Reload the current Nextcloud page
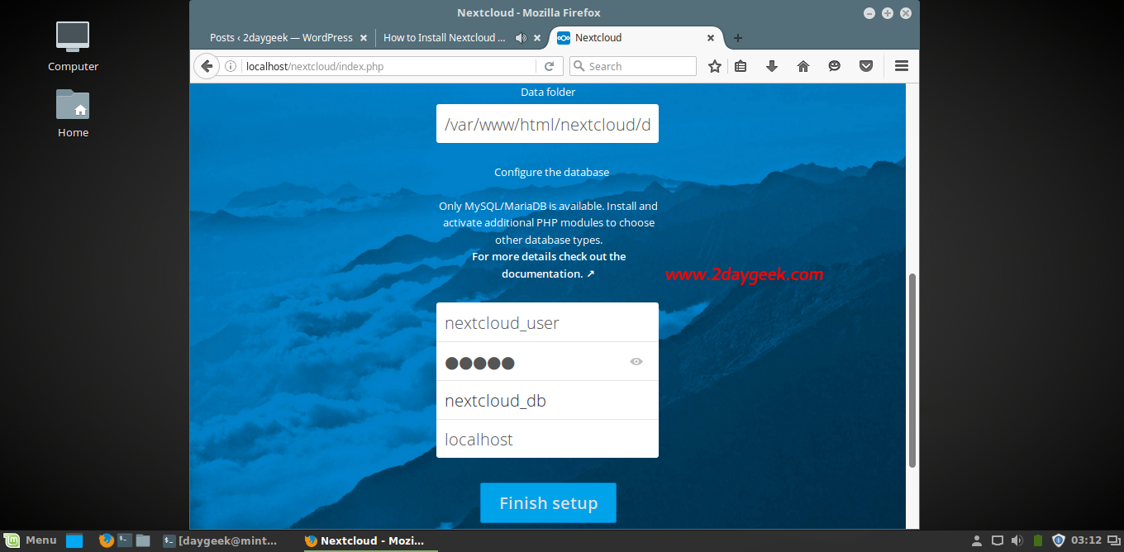The image size is (1124, 552). tap(549, 66)
